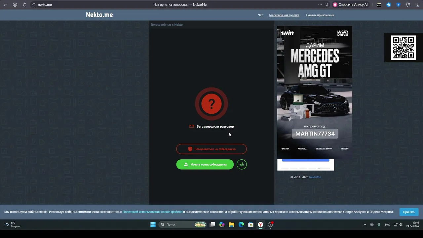Open File Explorer from taskbar
Viewport: 423px width, 238px height.
click(231, 224)
